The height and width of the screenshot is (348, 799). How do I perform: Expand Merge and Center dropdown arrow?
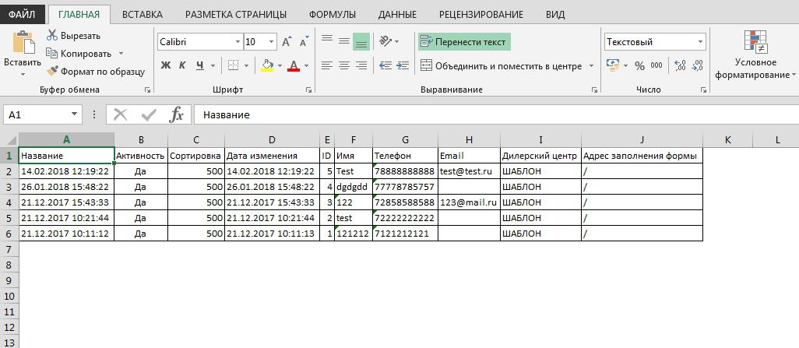pos(591,65)
